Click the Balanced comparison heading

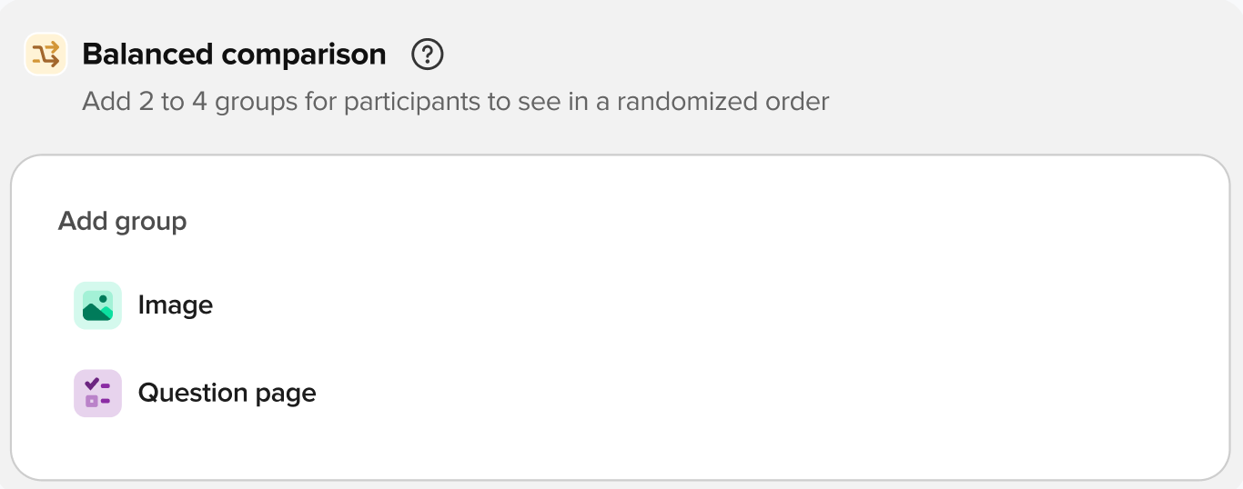click(x=234, y=55)
